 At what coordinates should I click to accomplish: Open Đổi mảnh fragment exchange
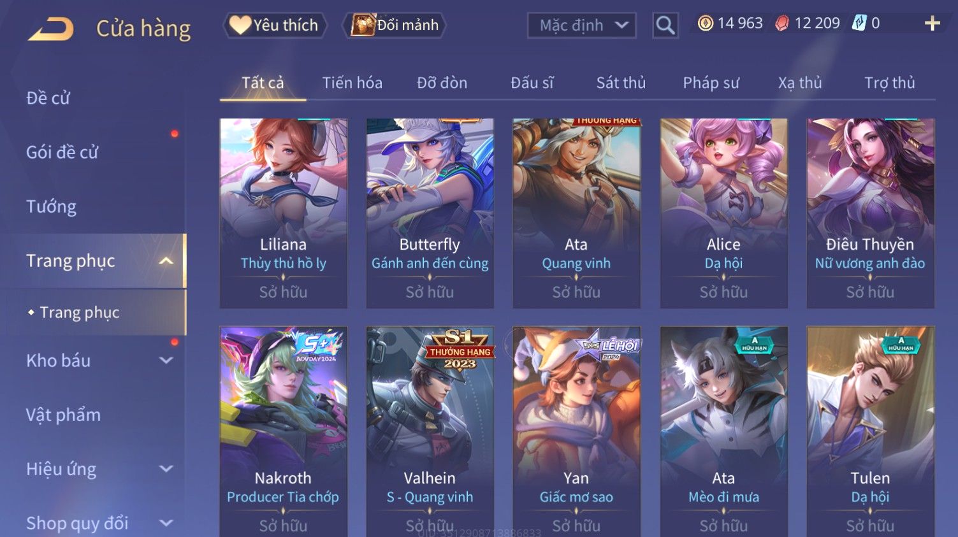pos(395,25)
